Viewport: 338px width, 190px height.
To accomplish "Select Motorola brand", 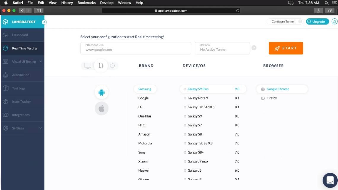I will pyautogui.click(x=145, y=143).
